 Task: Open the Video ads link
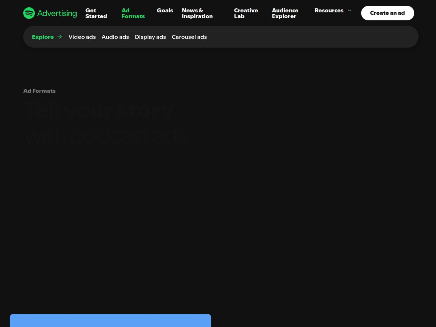click(82, 37)
